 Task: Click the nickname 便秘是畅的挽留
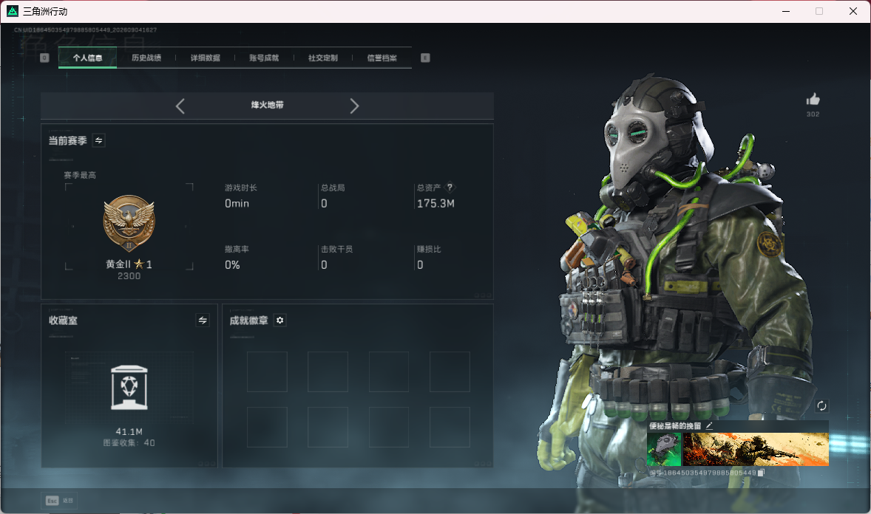675,425
